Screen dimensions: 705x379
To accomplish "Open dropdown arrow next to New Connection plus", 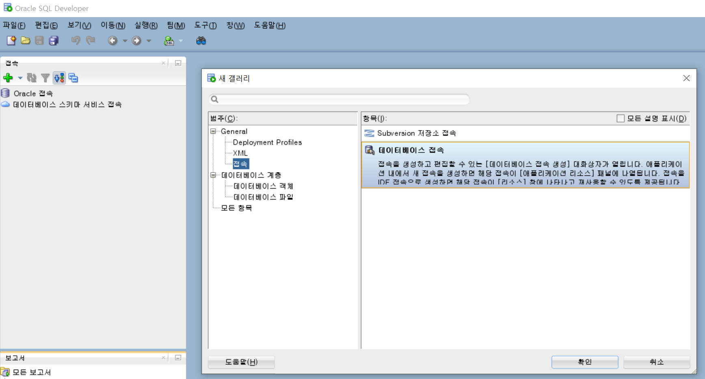I will coord(20,78).
